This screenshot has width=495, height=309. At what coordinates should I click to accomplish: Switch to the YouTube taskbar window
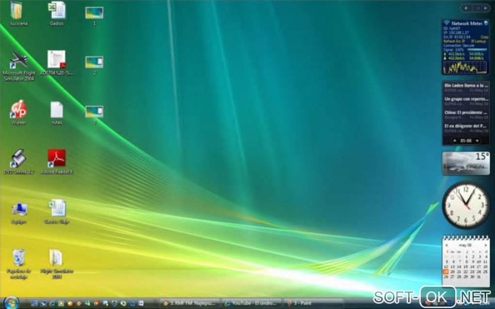(251, 303)
